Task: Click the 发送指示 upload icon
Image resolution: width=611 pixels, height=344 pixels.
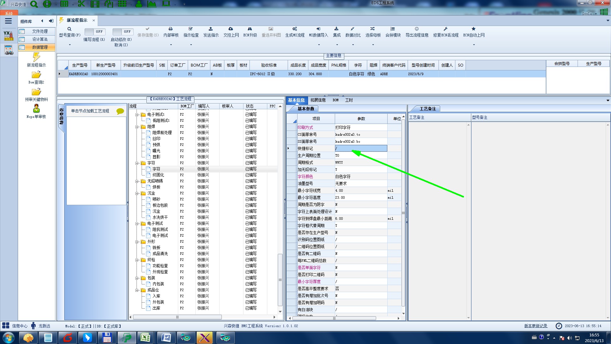Action: (x=211, y=29)
